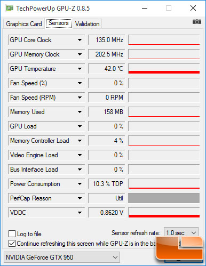This screenshot has width=206, height=266.
Task: Click the GPU-Z app icon in title bar
Action: (x=9, y=9)
